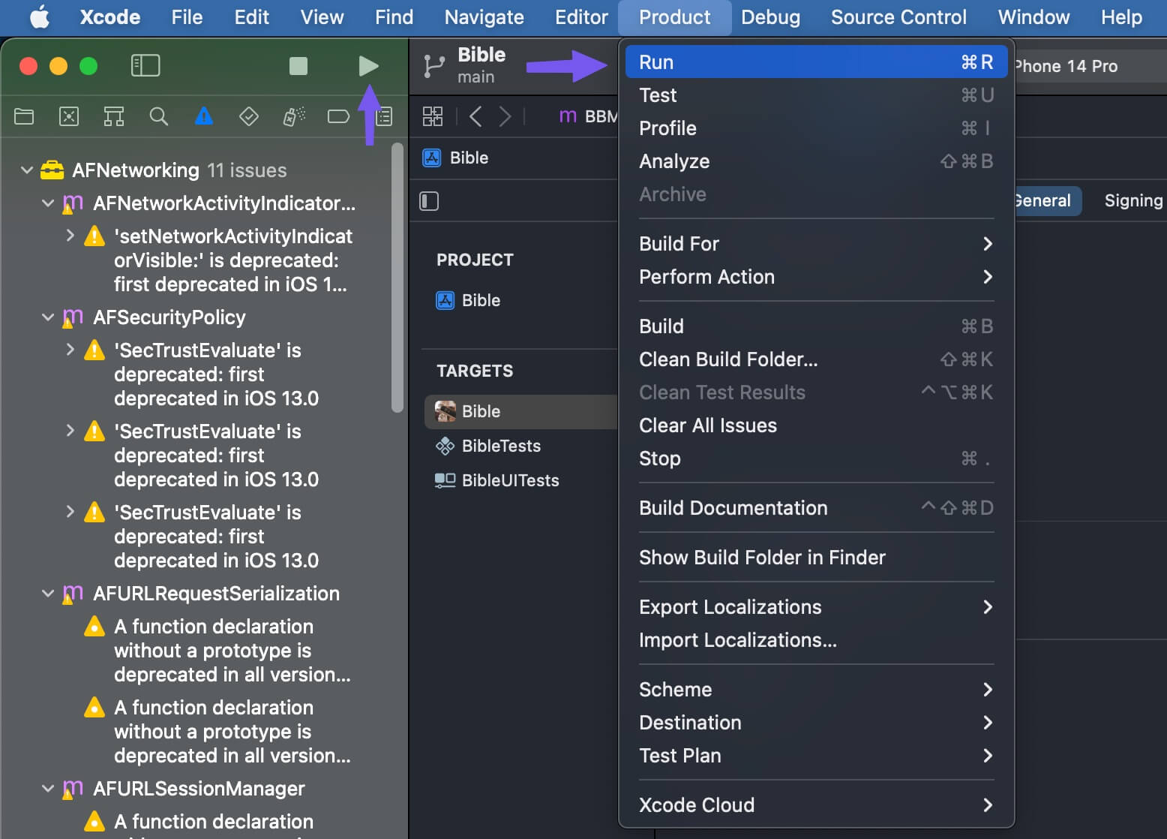
Task: Toggle the targets list sidebar button
Action: [429, 201]
